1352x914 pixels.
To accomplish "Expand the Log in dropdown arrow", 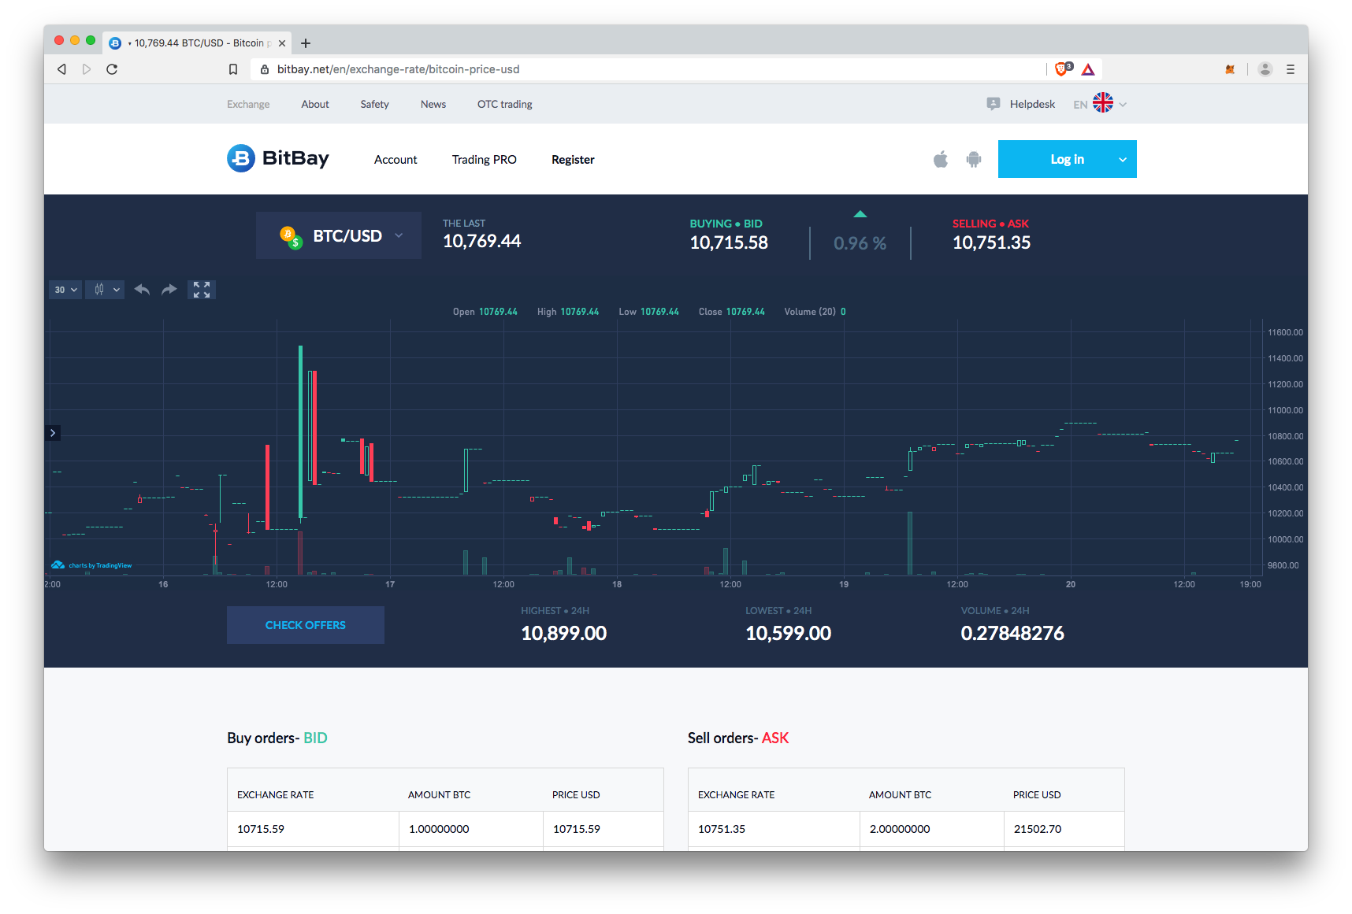I will pos(1123,159).
